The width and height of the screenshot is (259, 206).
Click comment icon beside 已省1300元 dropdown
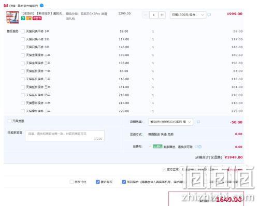(x=209, y=15)
